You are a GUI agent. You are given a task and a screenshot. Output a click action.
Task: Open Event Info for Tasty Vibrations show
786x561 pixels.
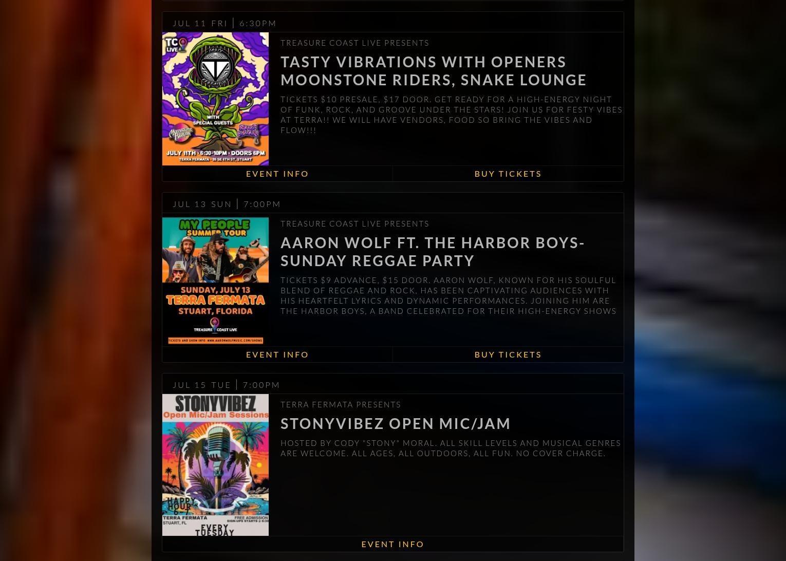click(277, 174)
